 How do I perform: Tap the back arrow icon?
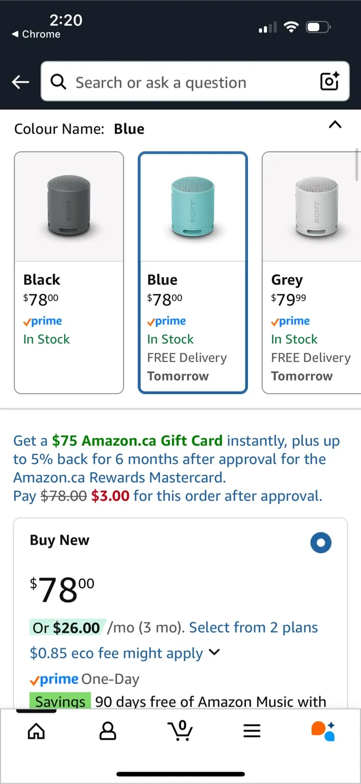(x=21, y=82)
